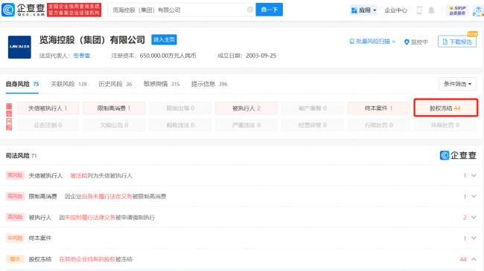Click 未按时履行法律义务 text in 被执行人 row

pyautogui.click(x=90, y=218)
